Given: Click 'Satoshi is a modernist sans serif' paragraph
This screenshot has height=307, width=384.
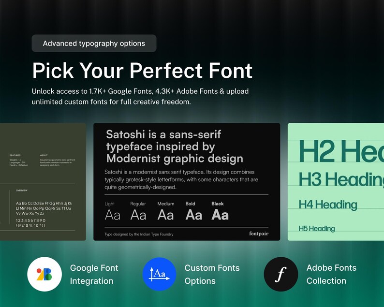Looking at the screenshot, I should [181, 179].
